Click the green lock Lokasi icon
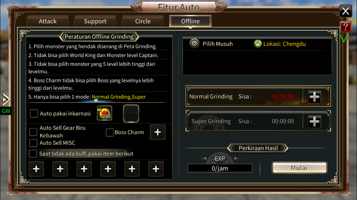 click(x=258, y=44)
